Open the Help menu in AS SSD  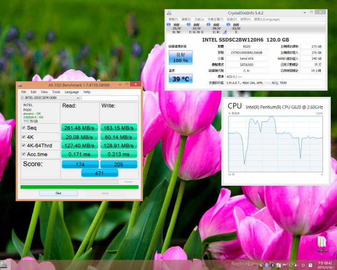pyautogui.click(x=87, y=92)
